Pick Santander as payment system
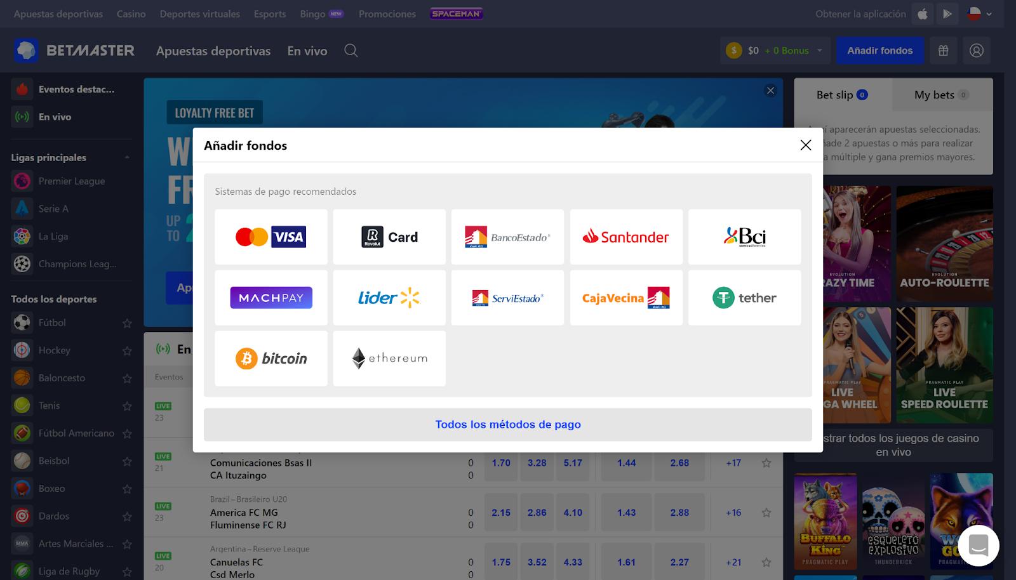 click(x=626, y=237)
